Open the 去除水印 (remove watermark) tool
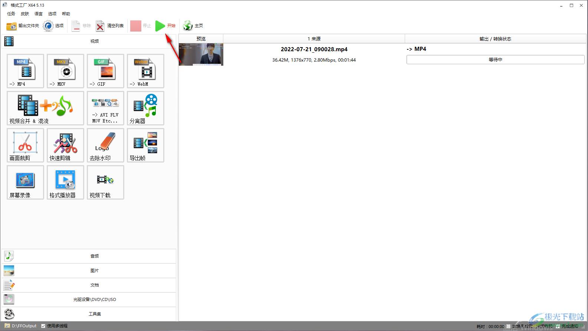 coord(105,145)
